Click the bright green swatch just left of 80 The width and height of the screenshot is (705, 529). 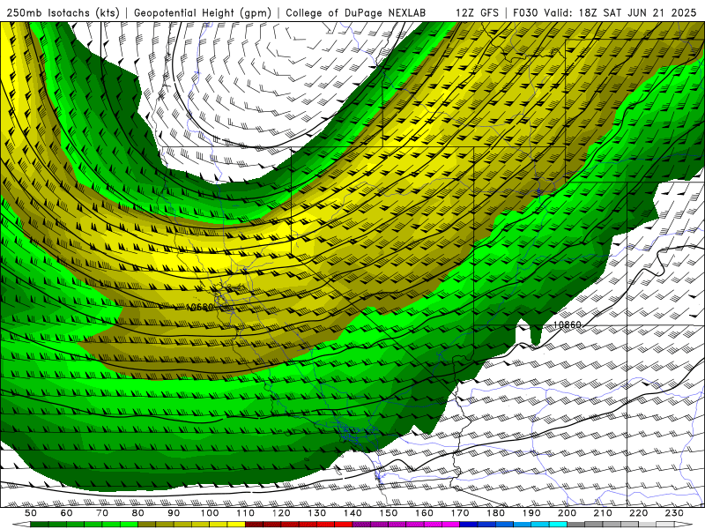tap(129, 525)
